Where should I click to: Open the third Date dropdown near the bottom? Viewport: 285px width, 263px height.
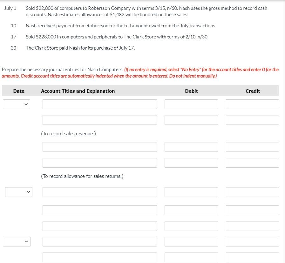[17, 241]
